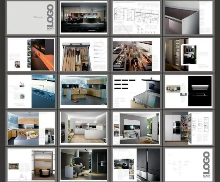Select the built-in oven tall cabinet page
The image size is (220, 182).
[x=189, y=55]
